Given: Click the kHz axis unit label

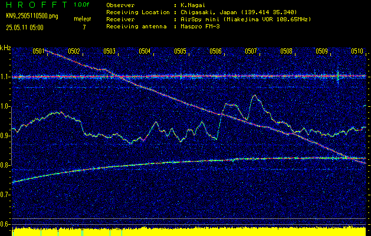Looking at the screenshot, I should (5, 48).
